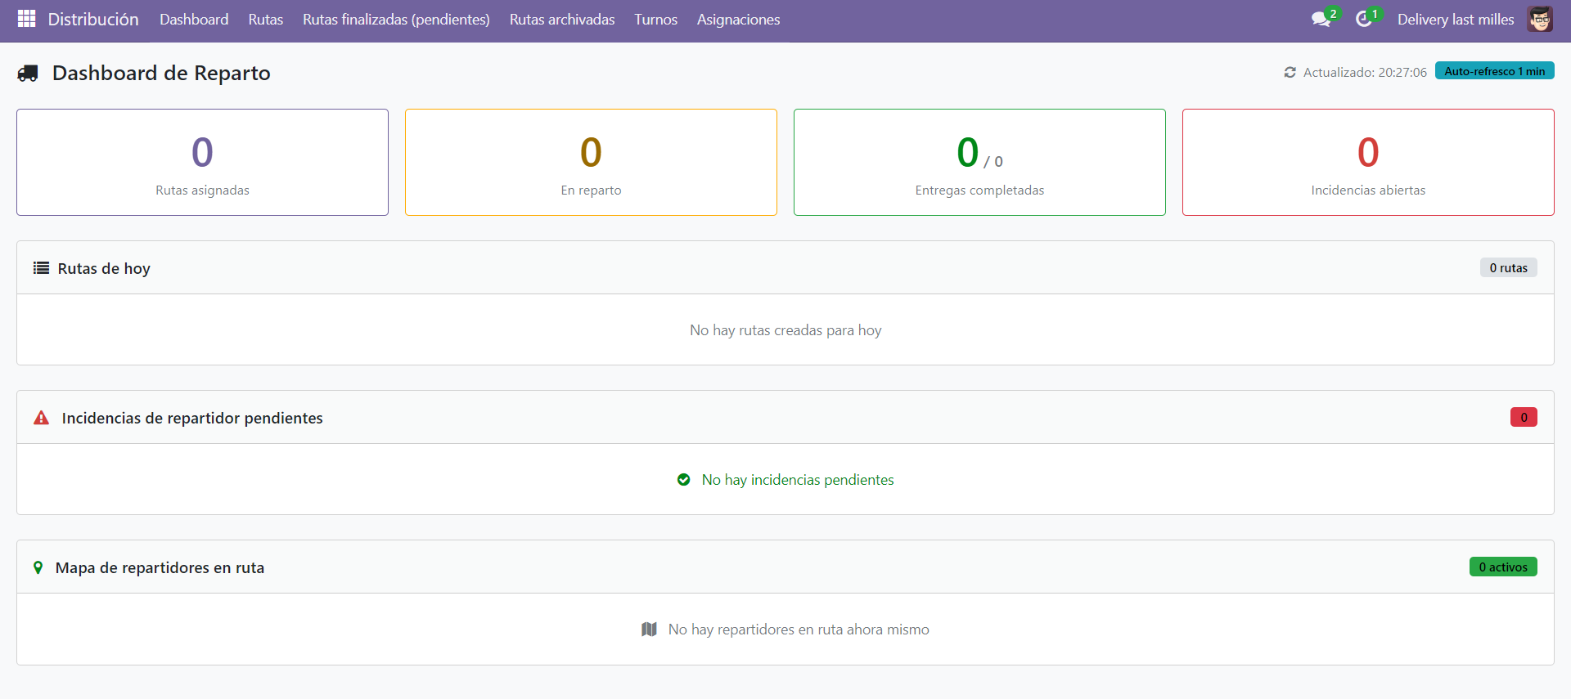Image resolution: width=1571 pixels, height=699 pixels.
Task: Click the green map pin icon
Action: [x=38, y=567]
